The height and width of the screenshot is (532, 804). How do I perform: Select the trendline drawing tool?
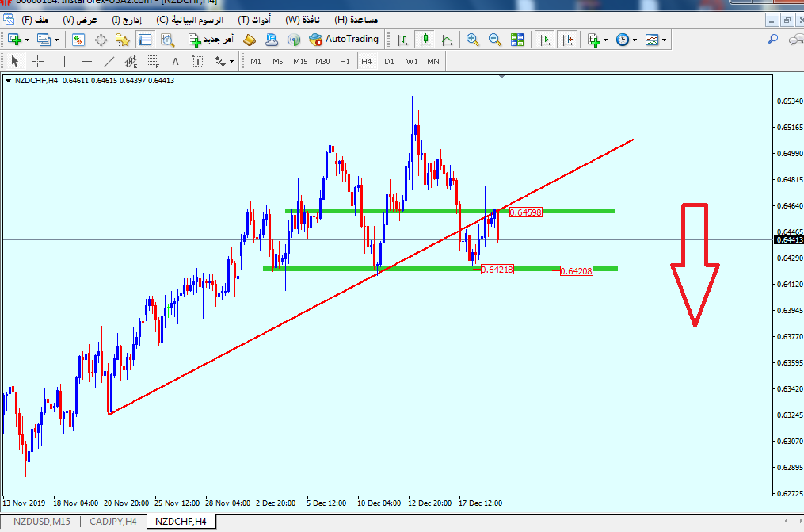pos(109,61)
